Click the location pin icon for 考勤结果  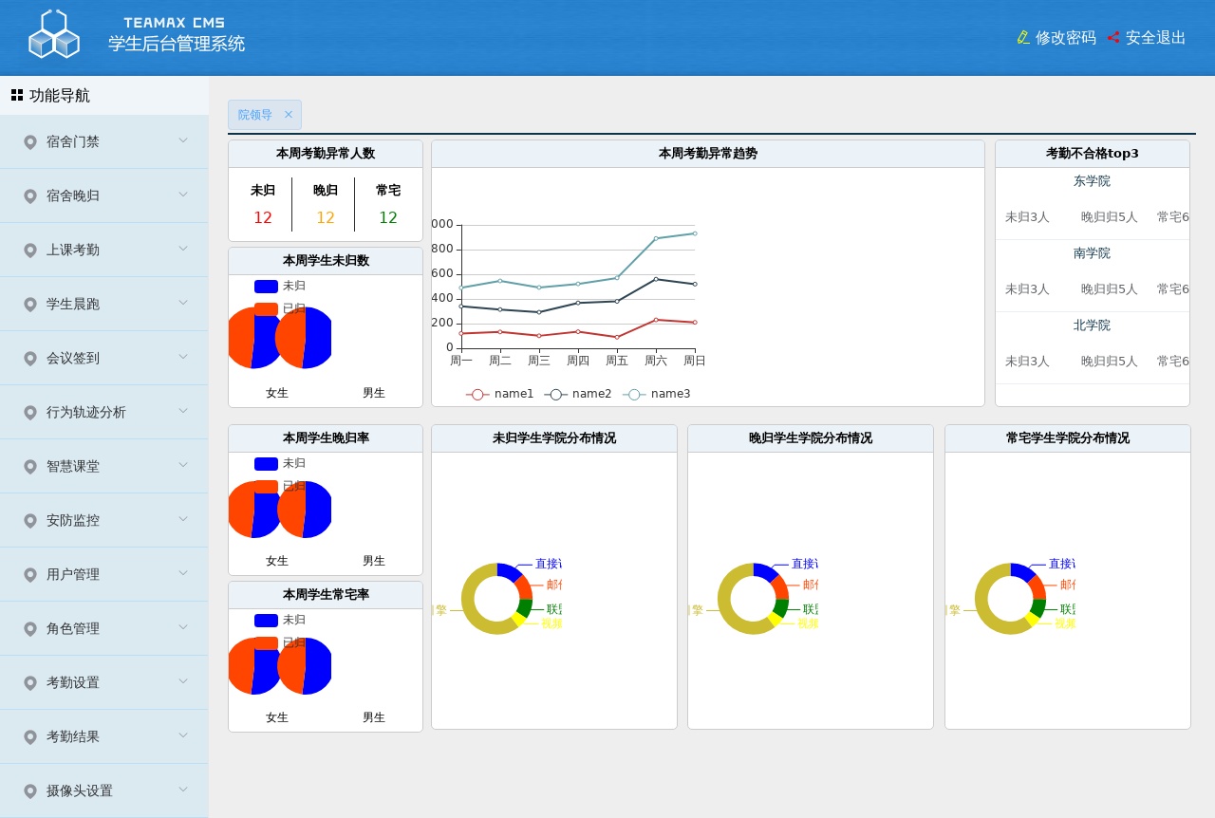(30, 737)
